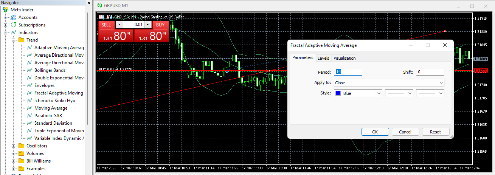
Task: Collapse the Trend folder node
Action: point(13,40)
